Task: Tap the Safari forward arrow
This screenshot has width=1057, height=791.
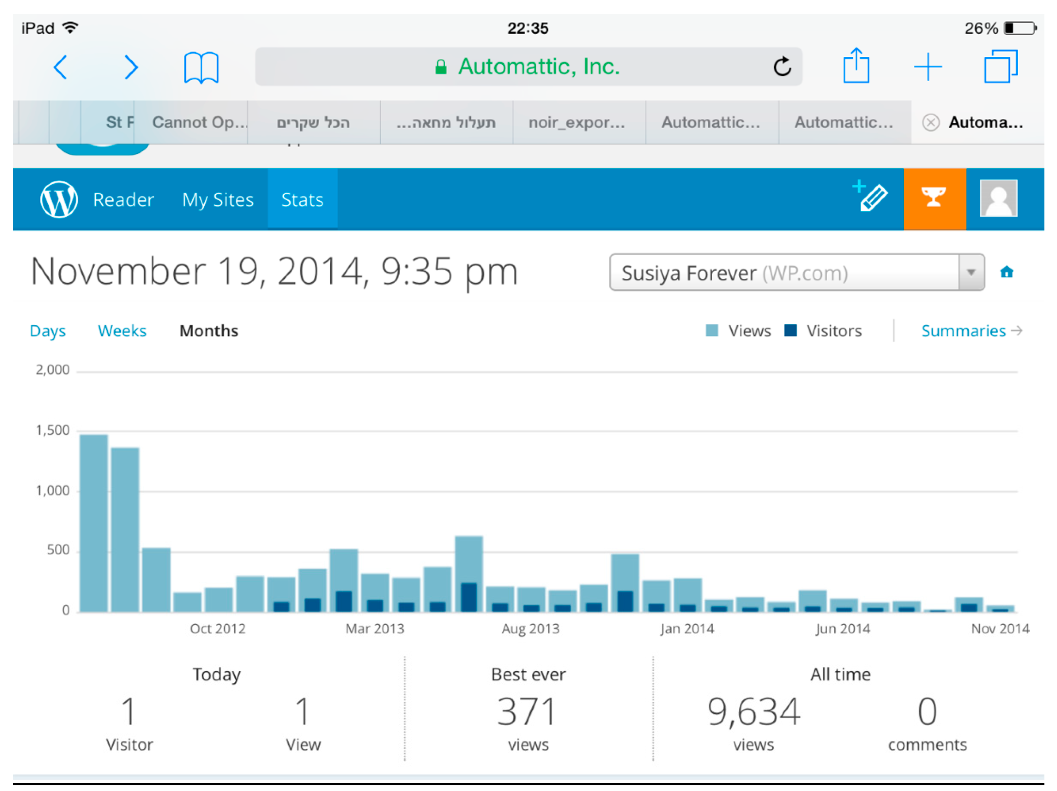Action: pos(131,67)
